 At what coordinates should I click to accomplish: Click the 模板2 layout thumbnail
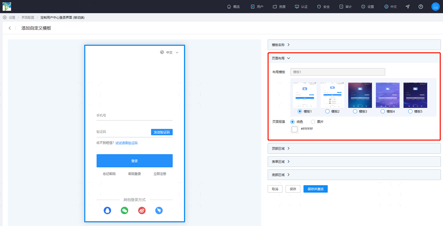pyautogui.click(x=332, y=95)
